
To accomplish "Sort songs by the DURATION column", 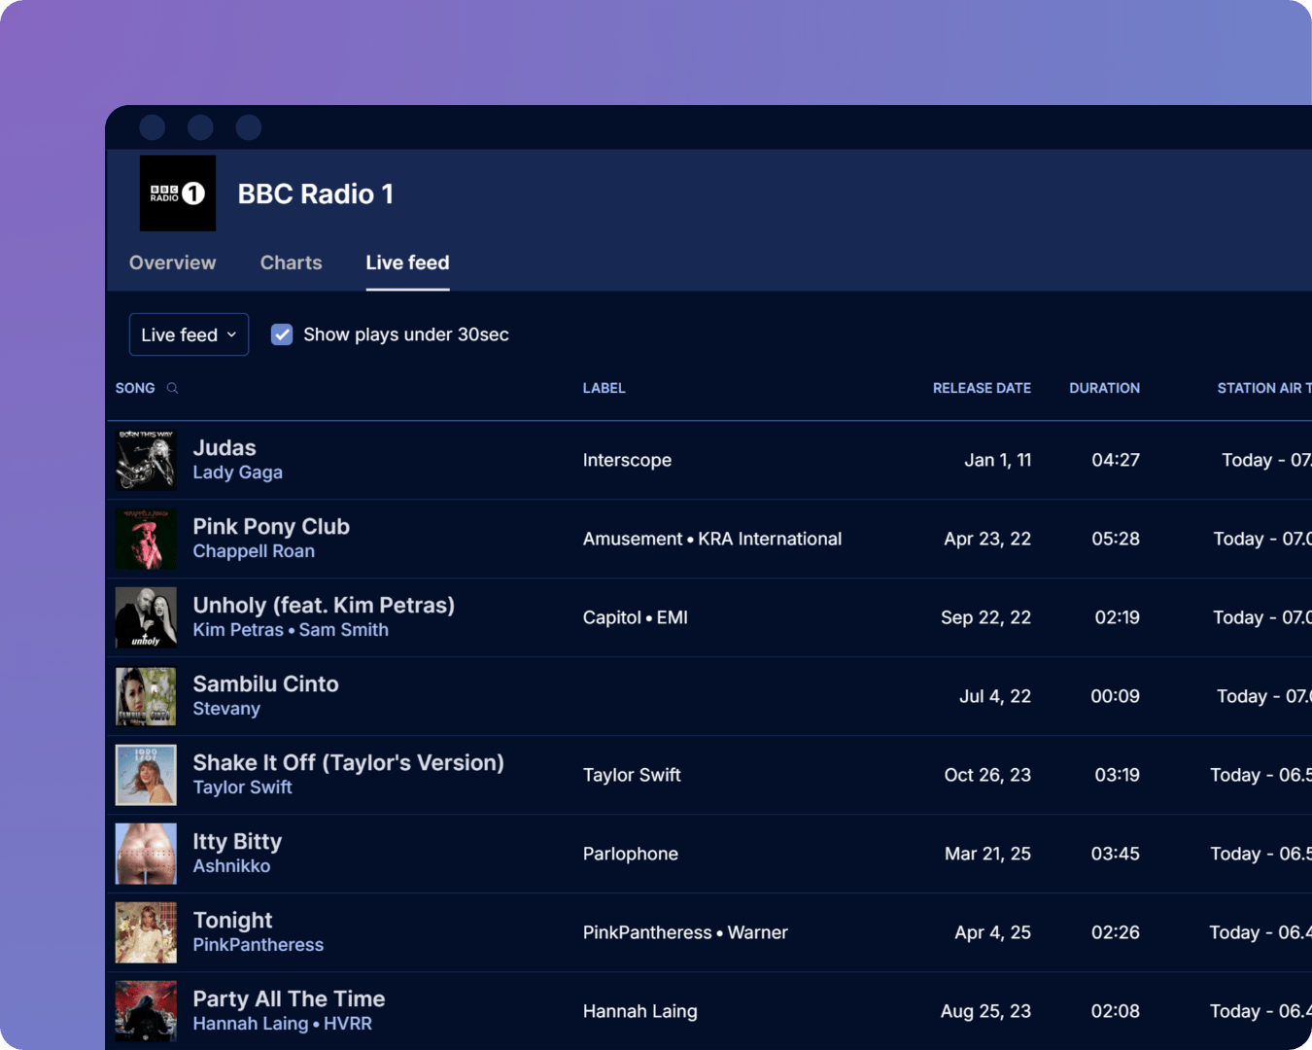I will coord(1104,388).
